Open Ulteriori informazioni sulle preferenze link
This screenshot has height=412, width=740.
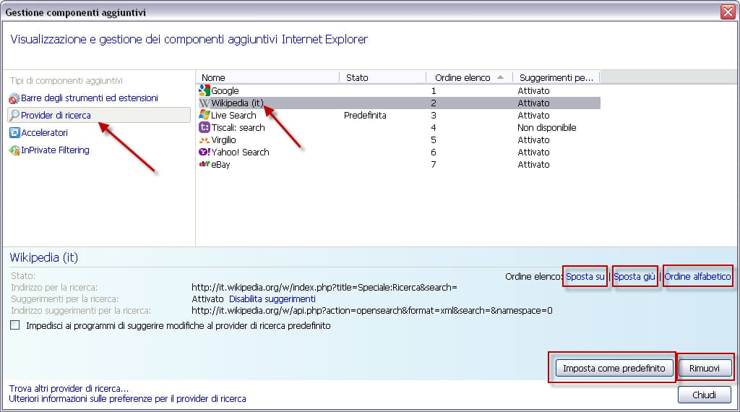(127, 399)
